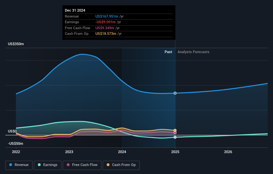Click the US$350m y-axis label

[16, 44]
